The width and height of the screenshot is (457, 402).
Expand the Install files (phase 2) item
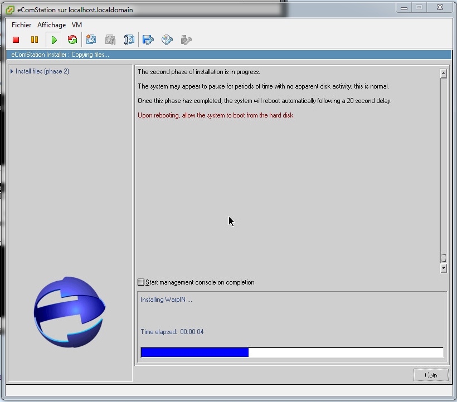pos(12,71)
